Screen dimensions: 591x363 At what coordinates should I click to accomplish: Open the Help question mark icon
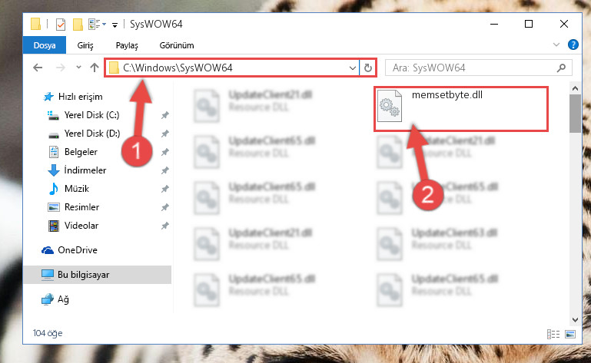[573, 45]
